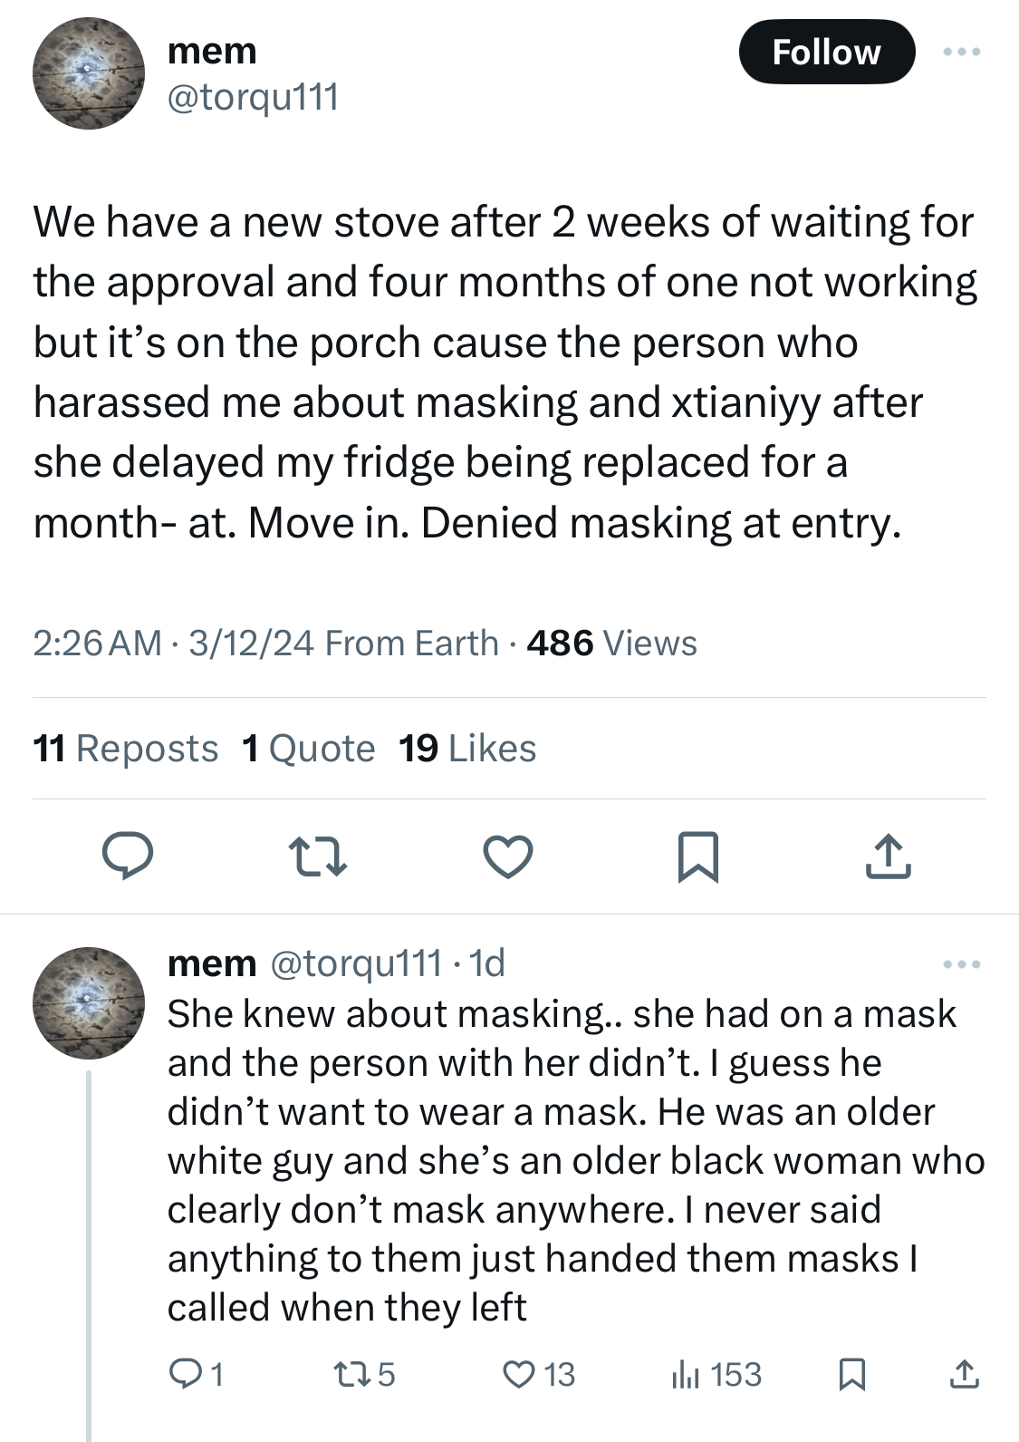The image size is (1019, 1442).
Task: Share the reply tweet
Action: pos(965,1375)
